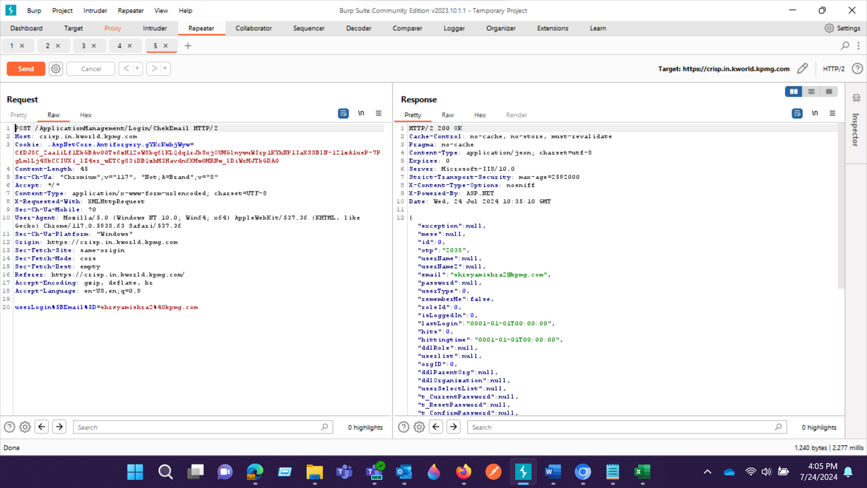
Task: Click the Send request settings gear icon
Action: (56, 69)
